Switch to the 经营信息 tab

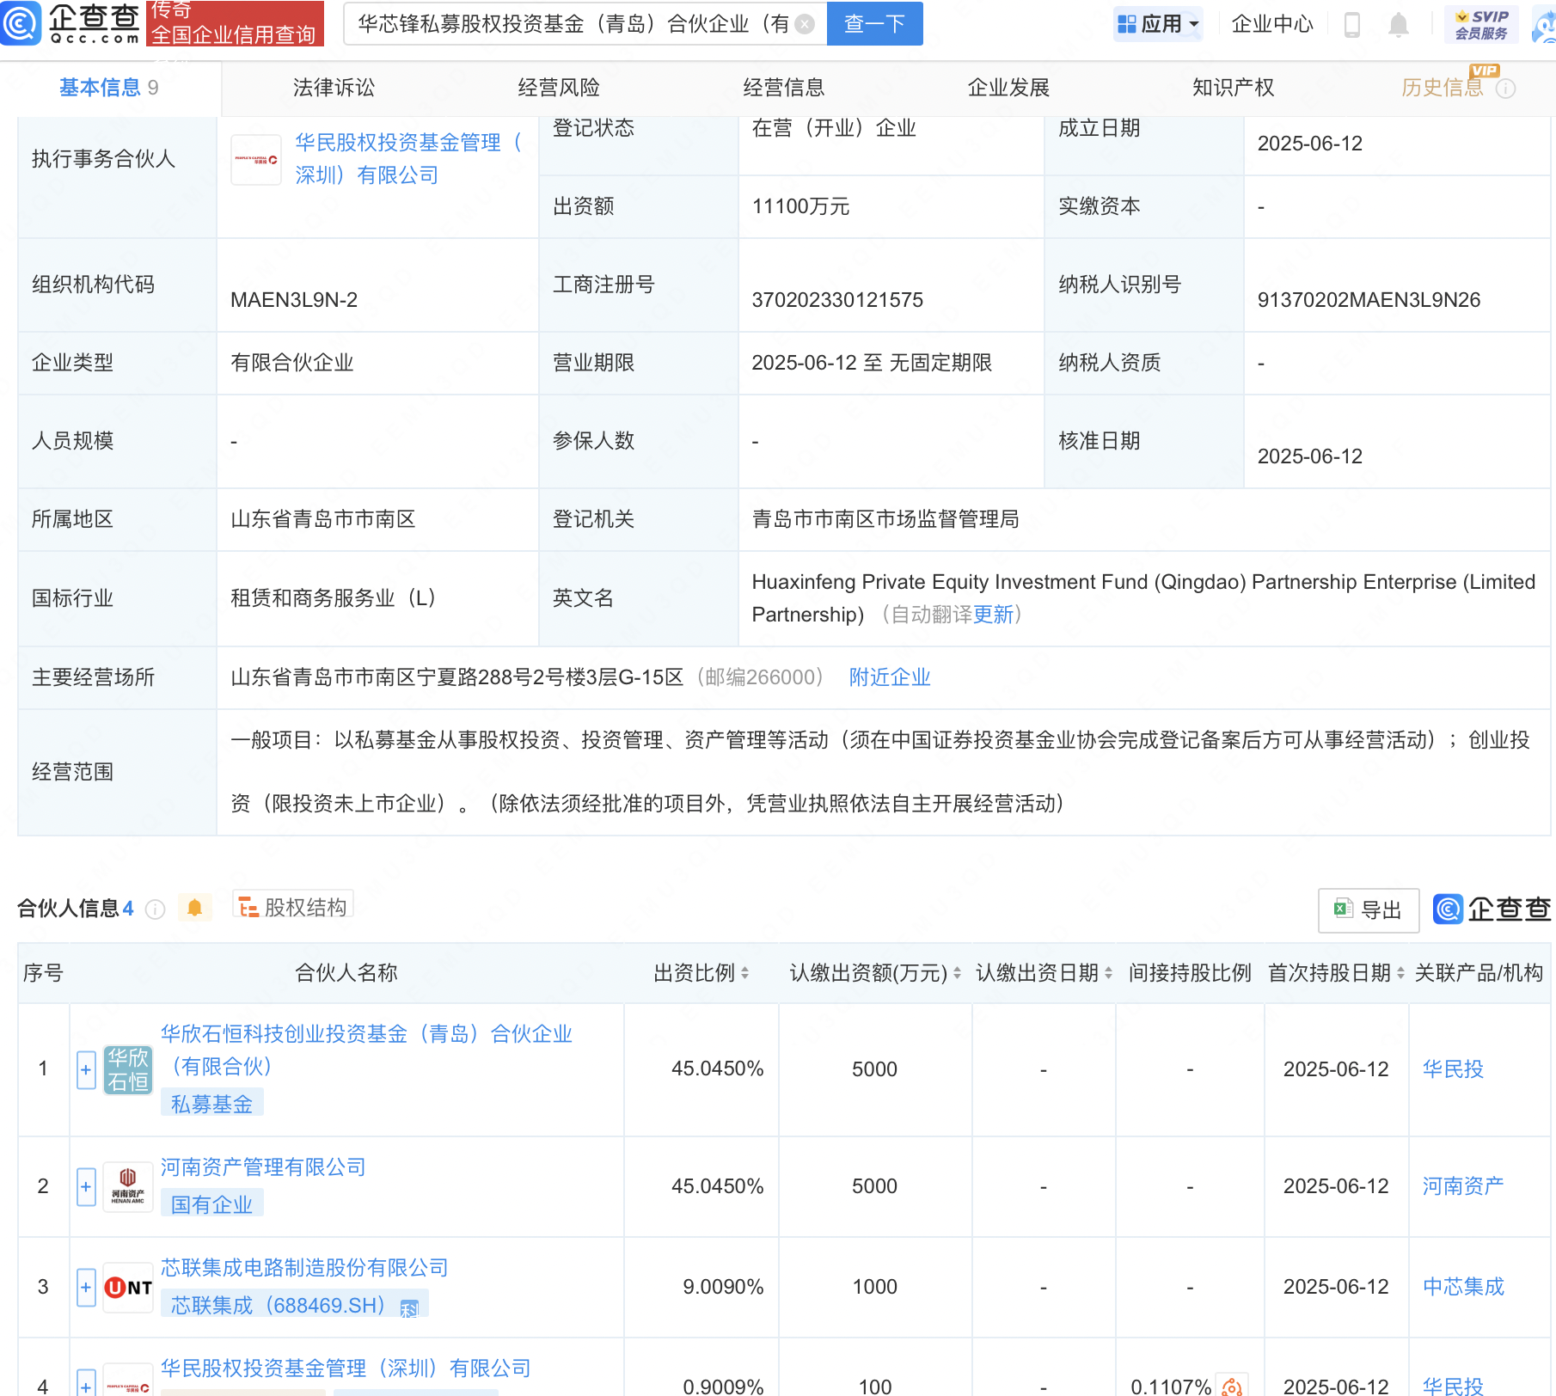784,88
